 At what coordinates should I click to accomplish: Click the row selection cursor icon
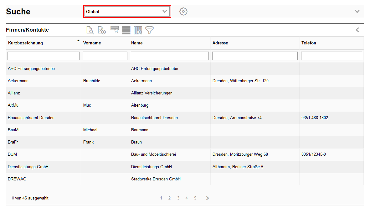(x=115, y=30)
